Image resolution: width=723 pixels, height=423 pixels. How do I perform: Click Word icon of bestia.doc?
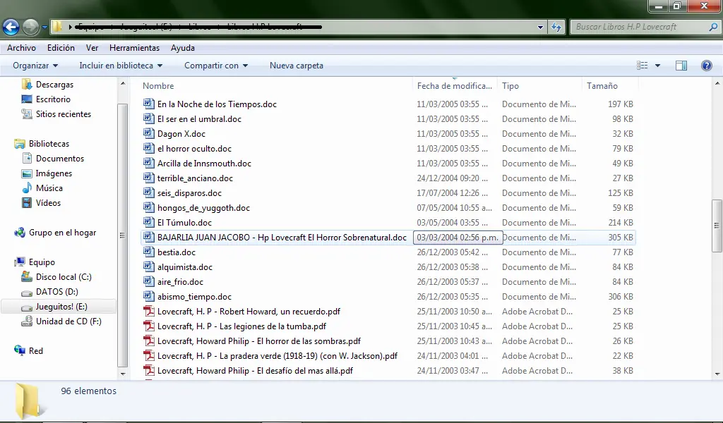coord(148,252)
